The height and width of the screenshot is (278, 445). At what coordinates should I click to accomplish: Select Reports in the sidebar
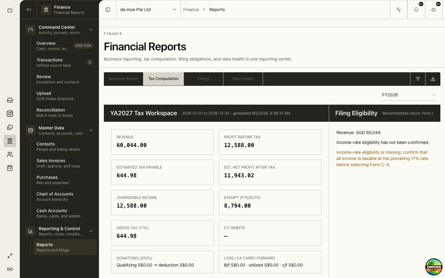[65, 247]
